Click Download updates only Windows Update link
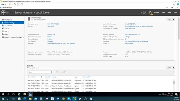Viewport: 180px width, 101px height. pyautogui.click(x=139, y=26)
